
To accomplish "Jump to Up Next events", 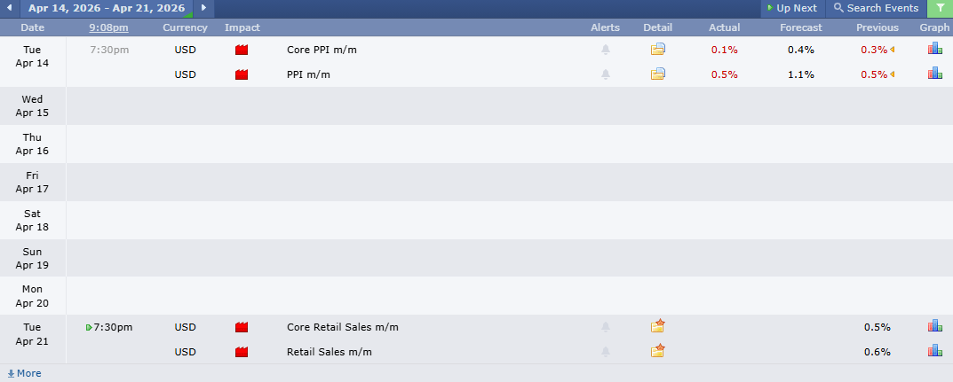I will (x=790, y=8).
